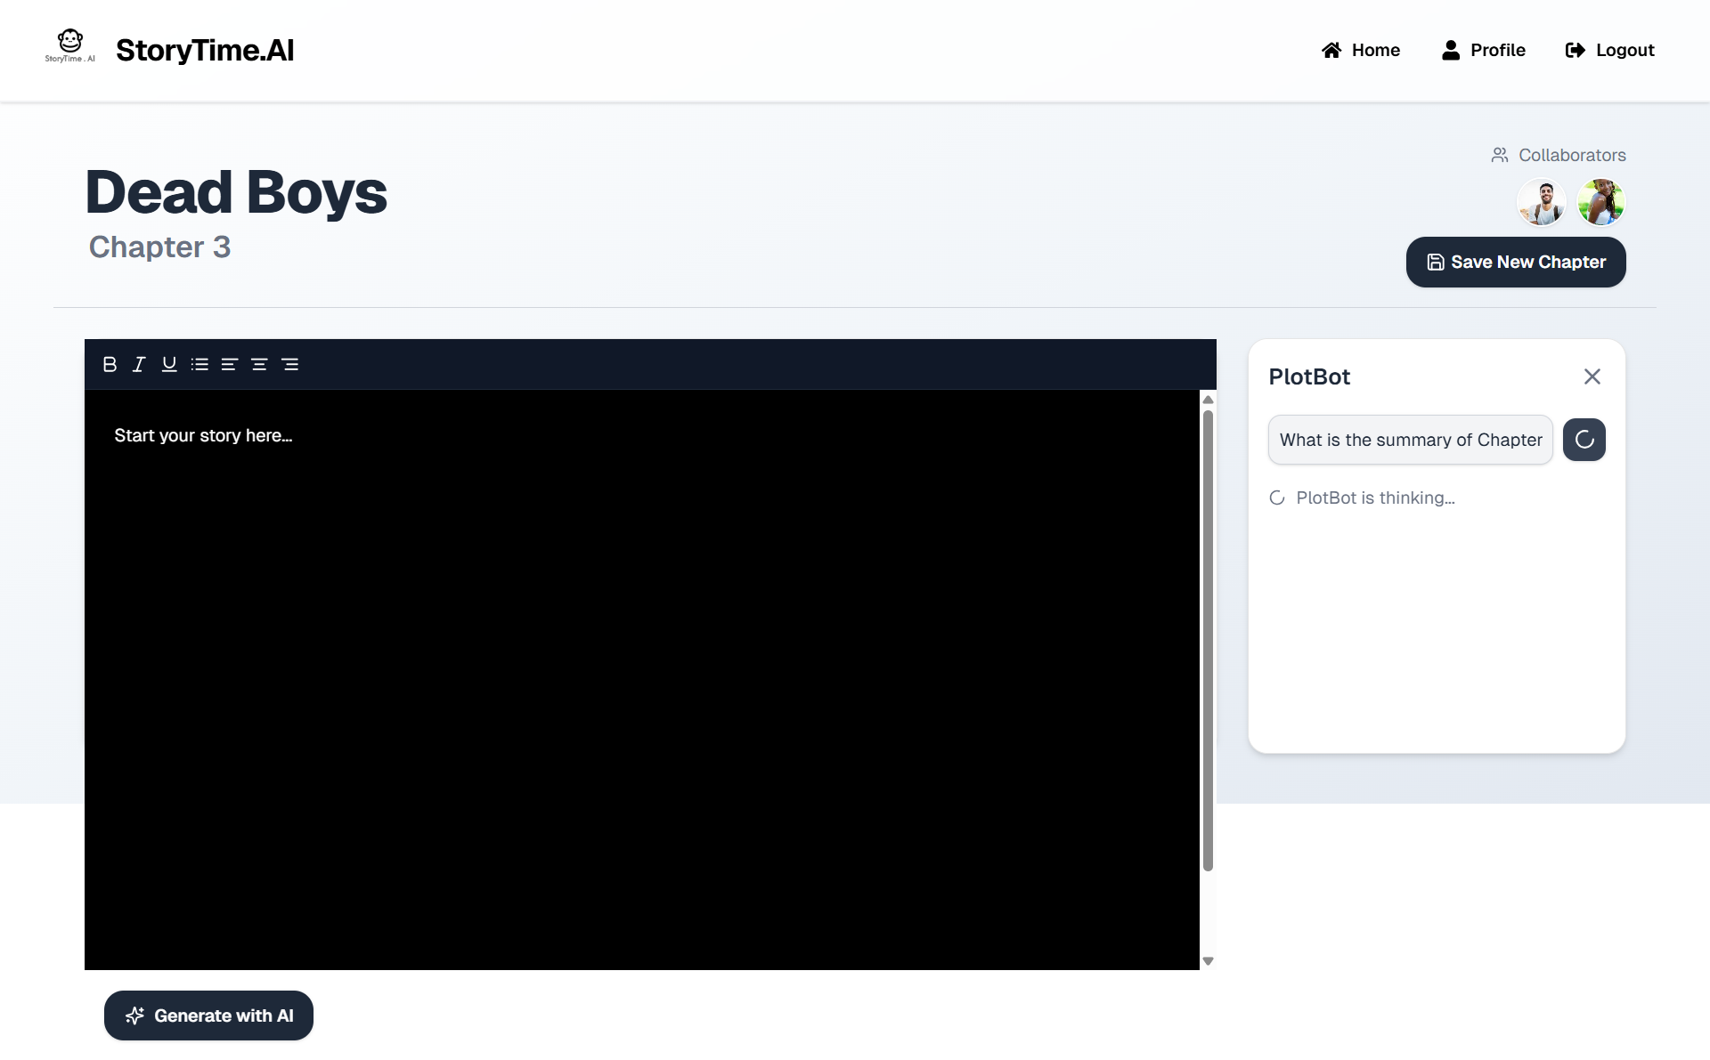This screenshot has height=1060, width=1710.
Task: Toggle bold formatting in editor toolbar
Action: click(x=110, y=364)
